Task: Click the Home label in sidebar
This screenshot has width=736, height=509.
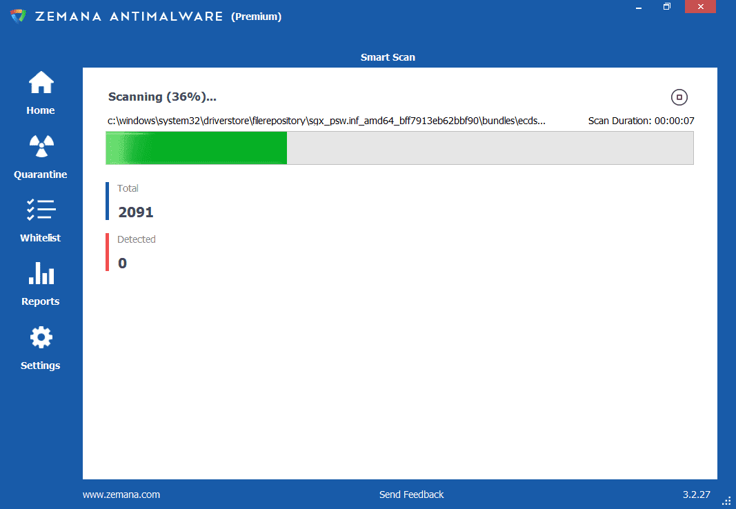Action: 41,111
